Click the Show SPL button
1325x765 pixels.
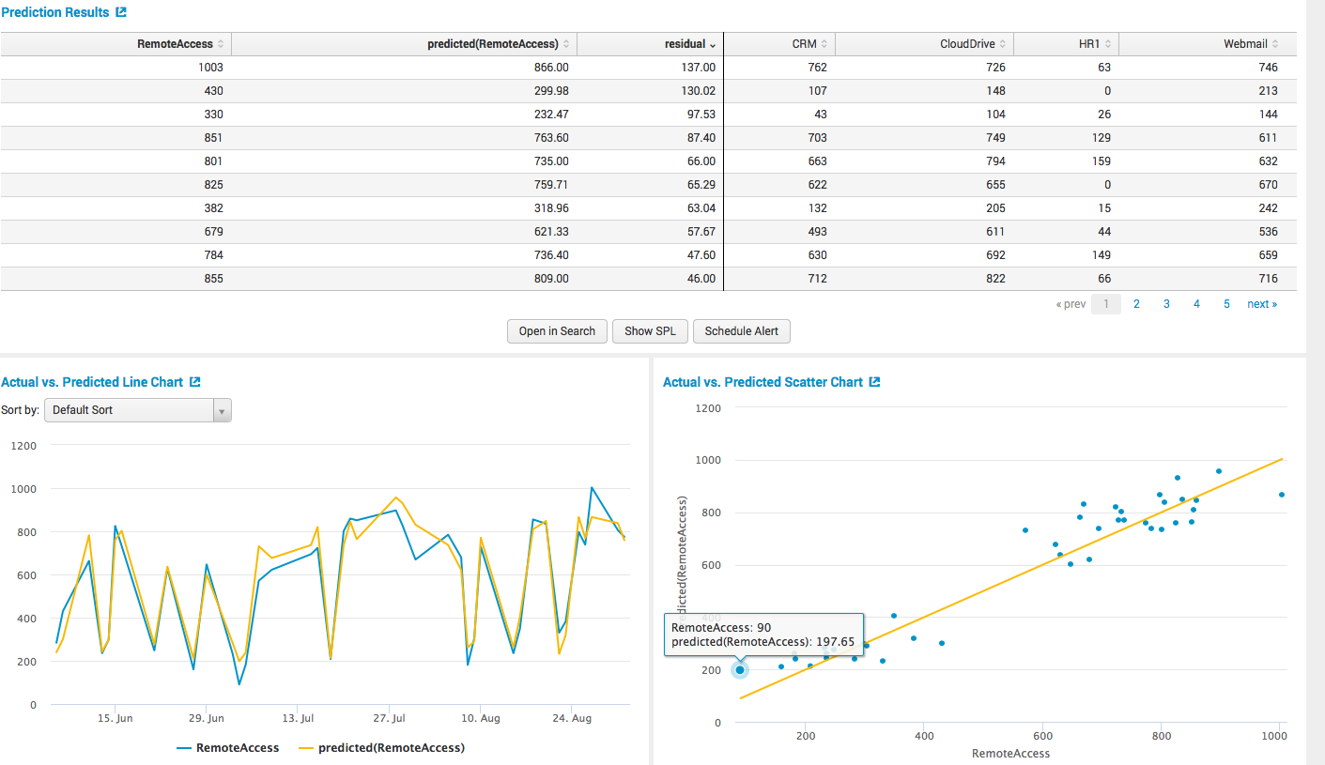tap(650, 331)
